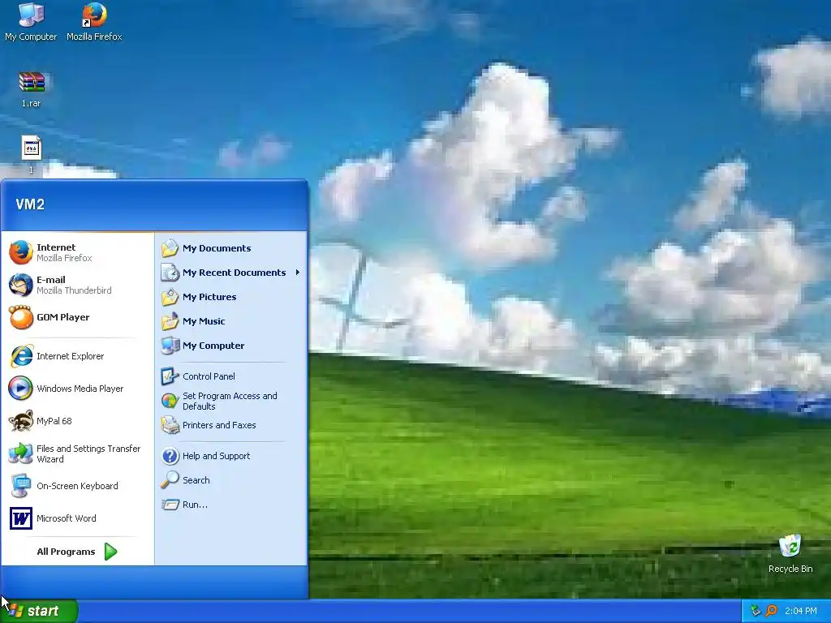Open Help and Support label
831x623 pixels.
click(216, 456)
